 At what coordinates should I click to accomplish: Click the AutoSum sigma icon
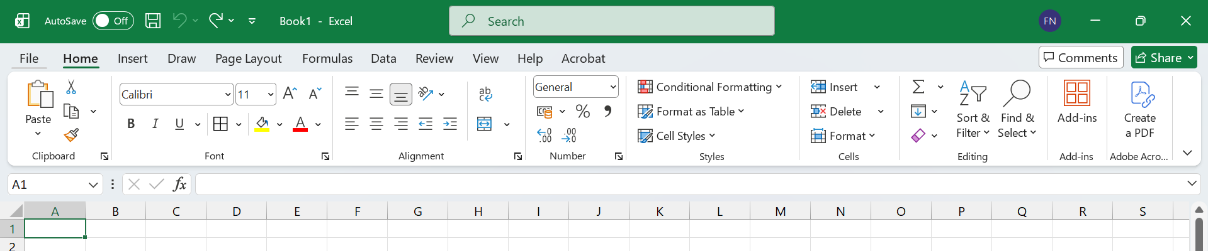[x=918, y=87]
